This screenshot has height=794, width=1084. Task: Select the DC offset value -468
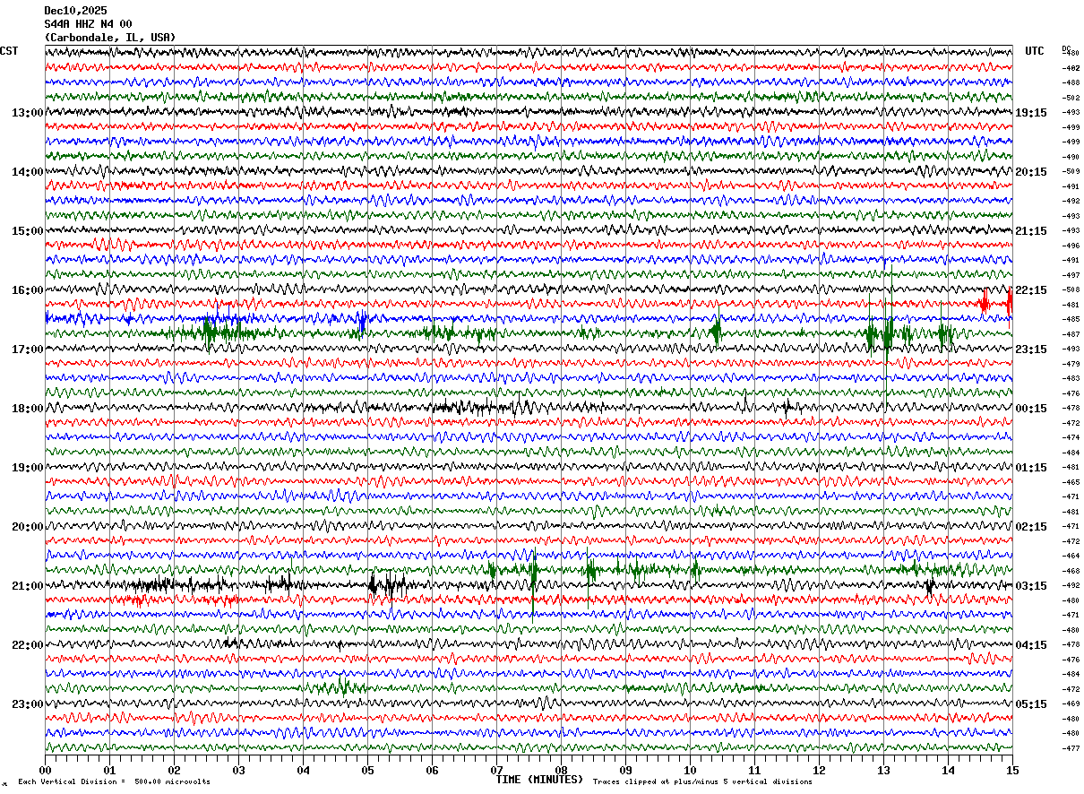click(1071, 571)
